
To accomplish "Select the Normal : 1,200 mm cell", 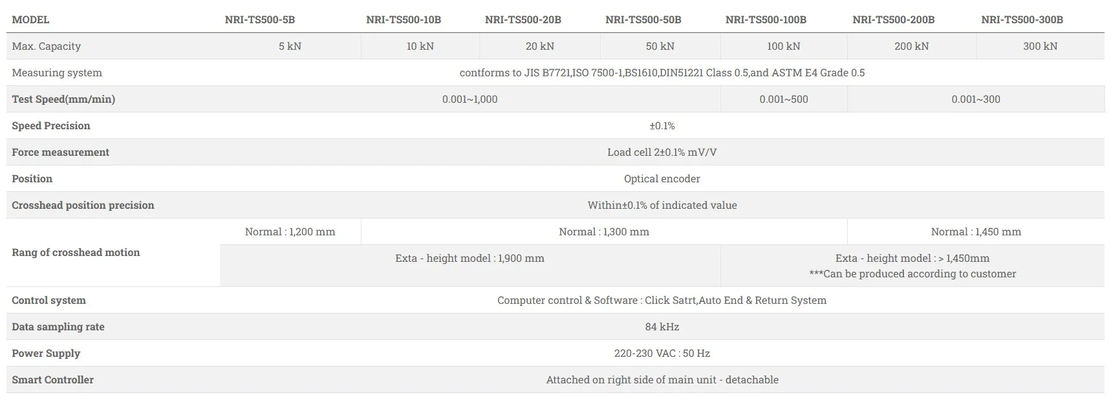I will coord(290,231).
